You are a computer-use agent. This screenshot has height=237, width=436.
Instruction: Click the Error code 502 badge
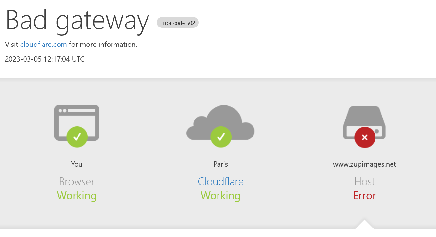click(178, 23)
